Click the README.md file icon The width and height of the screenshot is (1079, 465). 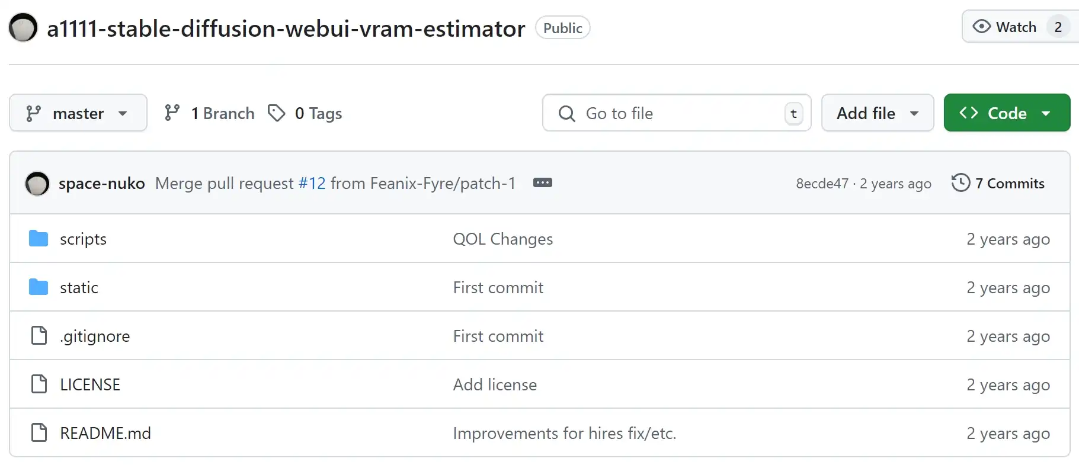click(x=39, y=433)
